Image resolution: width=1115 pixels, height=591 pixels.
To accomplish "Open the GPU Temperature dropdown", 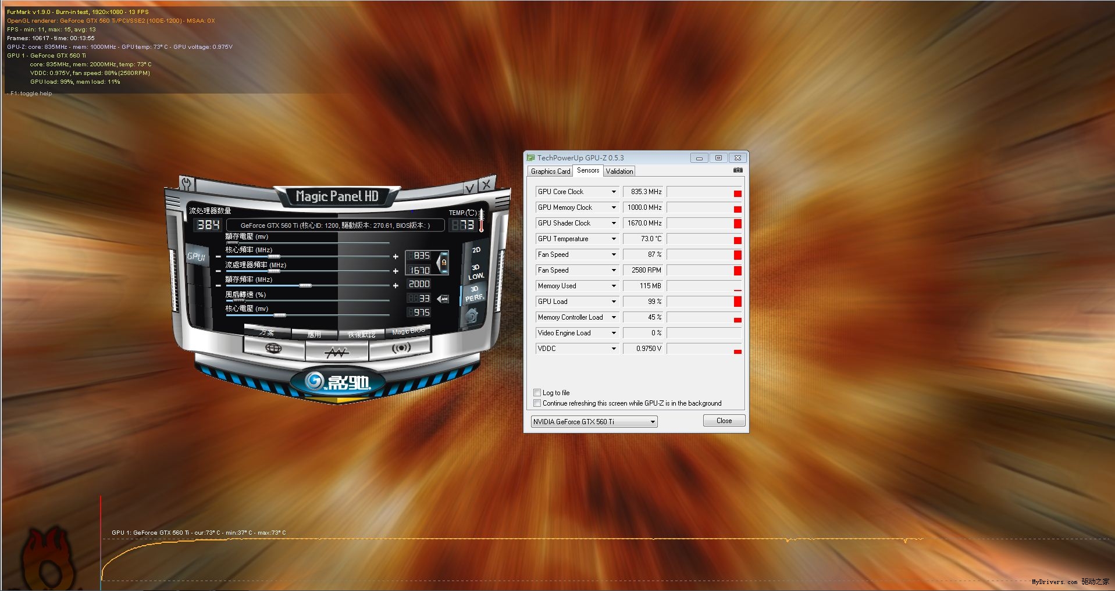I will pyautogui.click(x=577, y=239).
